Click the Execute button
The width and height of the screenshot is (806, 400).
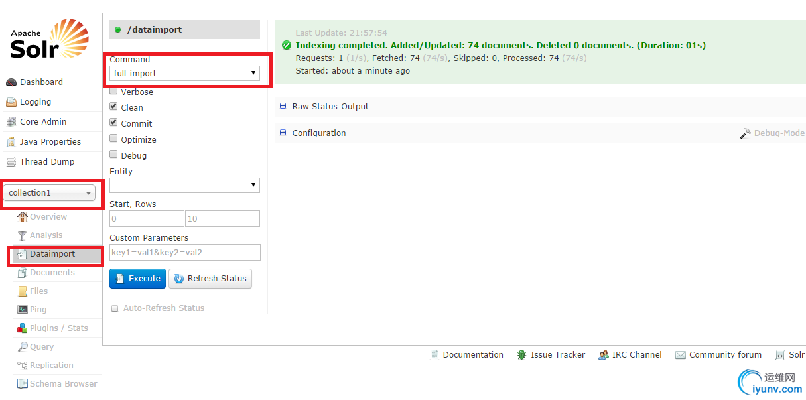pyautogui.click(x=137, y=279)
